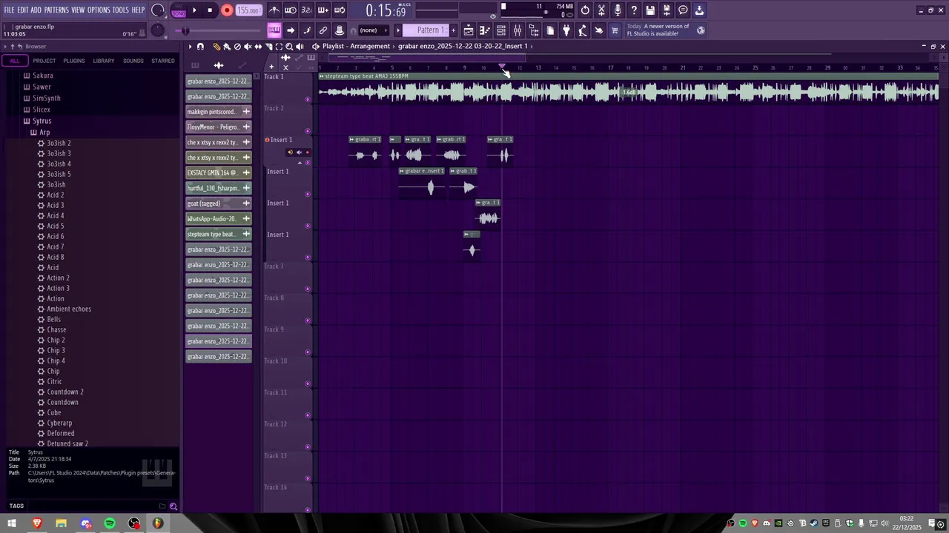Open the mixer view
Viewport: 949px width, 533px height.
click(x=518, y=30)
